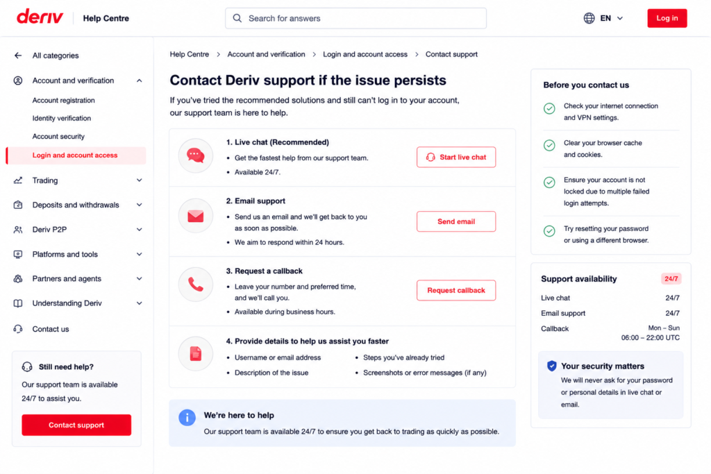Click the Search for answers field
The image size is (711, 474).
pos(356,18)
